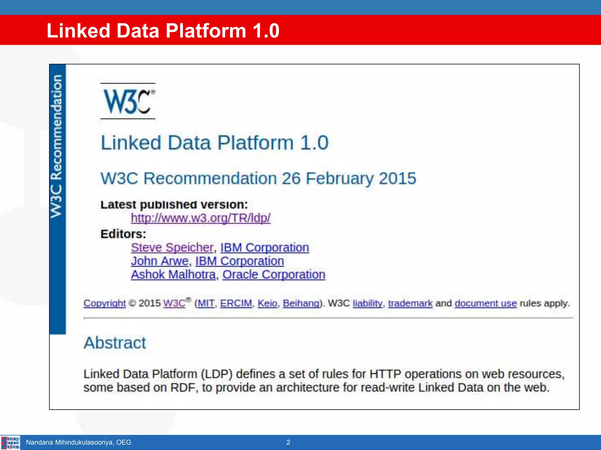
Task: Click the trademark link
Action: (x=410, y=303)
